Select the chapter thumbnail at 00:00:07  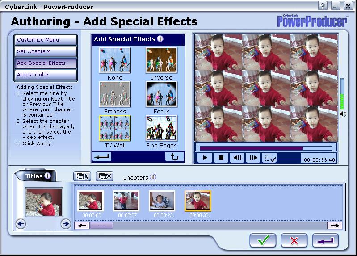(126, 201)
